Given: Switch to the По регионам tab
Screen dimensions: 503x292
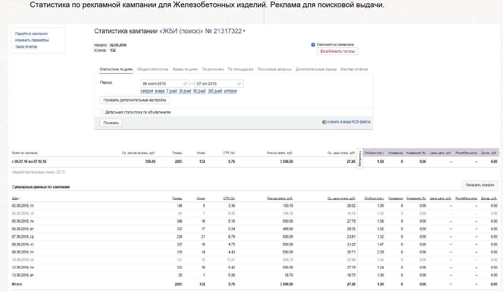Looking at the screenshot, I should [213, 69].
